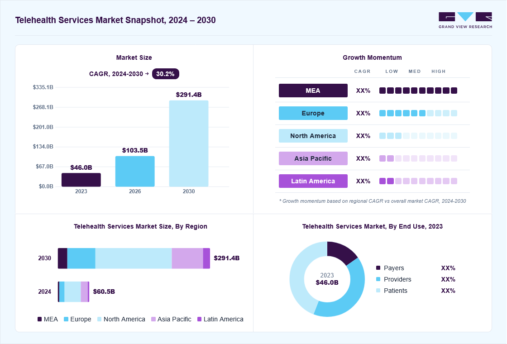507x344 pixels.
Task: Click the Growth Momentum heading
Action: click(372, 57)
